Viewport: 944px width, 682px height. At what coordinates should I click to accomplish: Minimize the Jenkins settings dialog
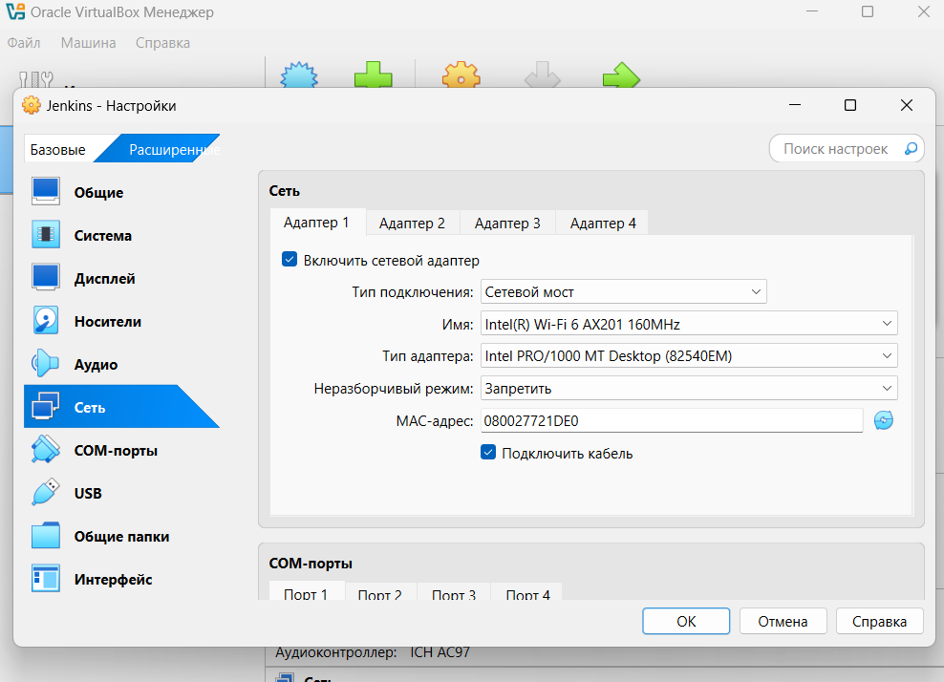[x=795, y=105]
